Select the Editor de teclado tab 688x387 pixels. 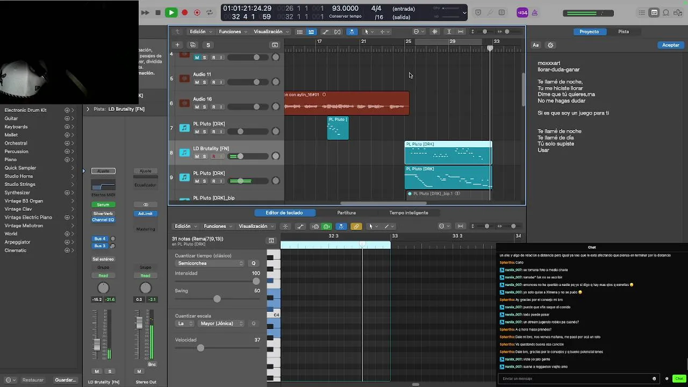pyautogui.click(x=284, y=213)
